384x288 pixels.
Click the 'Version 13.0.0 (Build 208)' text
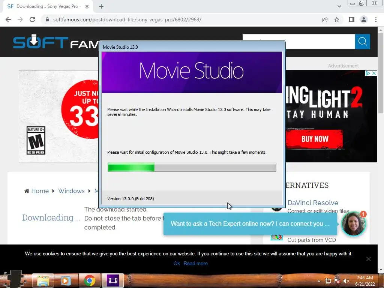[x=130, y=199]
